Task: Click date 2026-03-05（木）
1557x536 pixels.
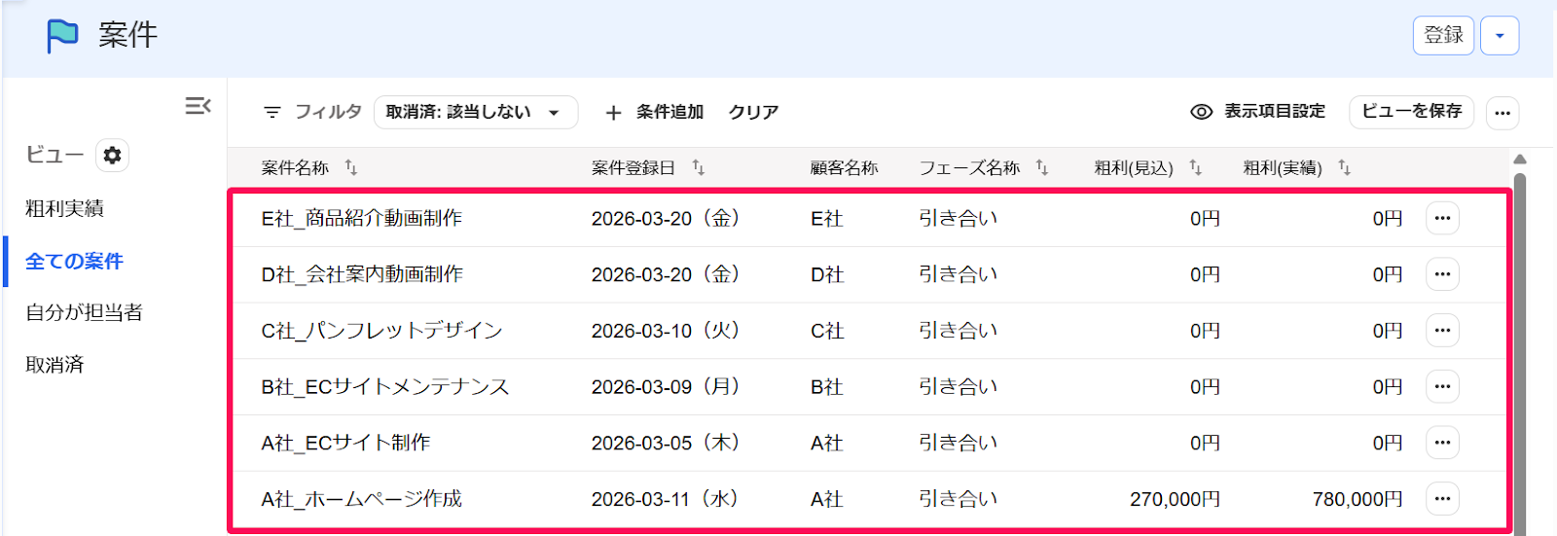Action: coord(666,444)
